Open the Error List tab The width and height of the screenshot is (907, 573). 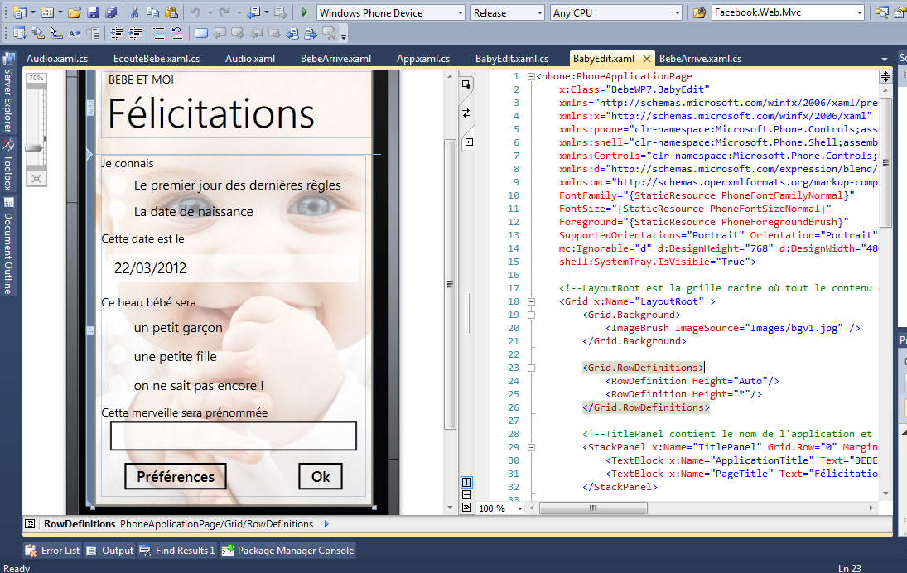[52, 551]
